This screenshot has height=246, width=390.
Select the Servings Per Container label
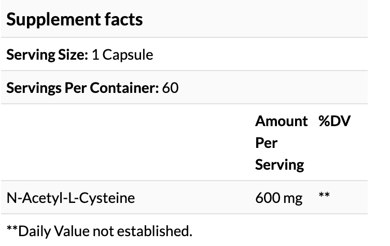coord(82,88)
